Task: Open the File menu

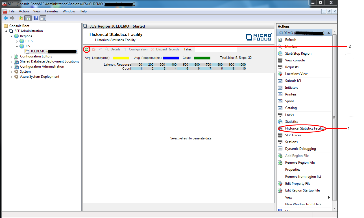Action: tap(12, 11)
